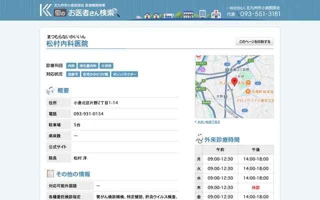The height and width of the screenshot is (200, 320).
Task: Click the このページを印刷する print button
Action: [254, 41]
